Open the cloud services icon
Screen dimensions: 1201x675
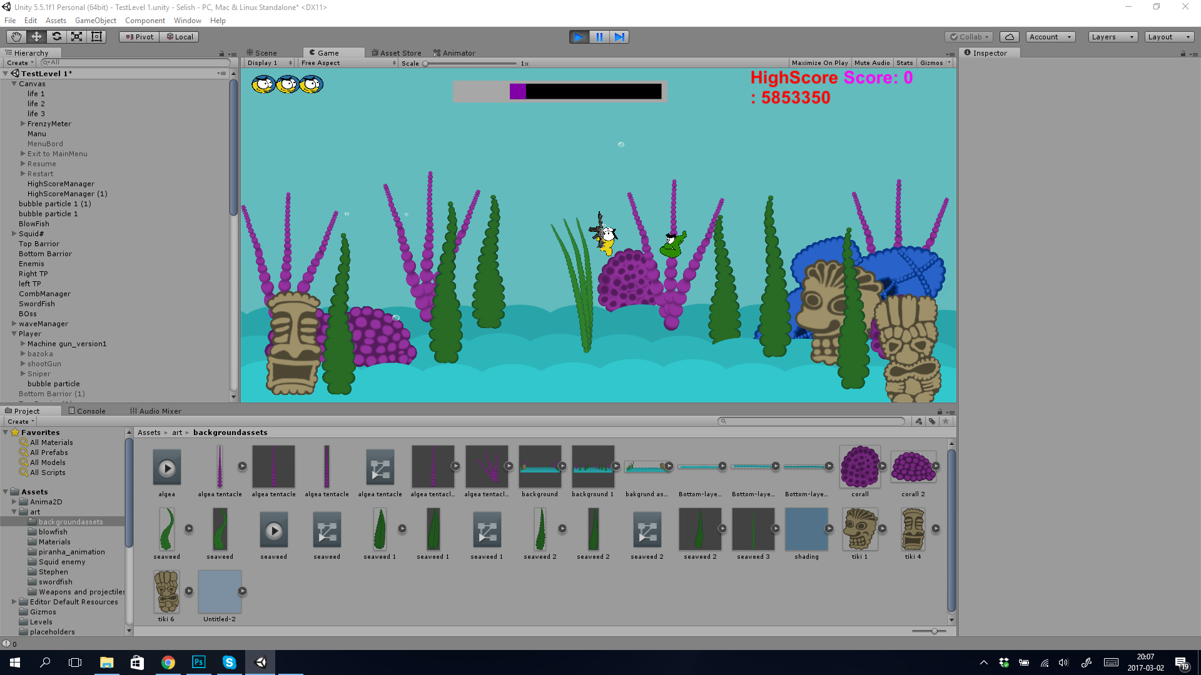[x=1009, y=37]
